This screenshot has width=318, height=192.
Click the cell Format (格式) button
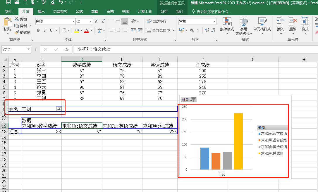point(305,26)
